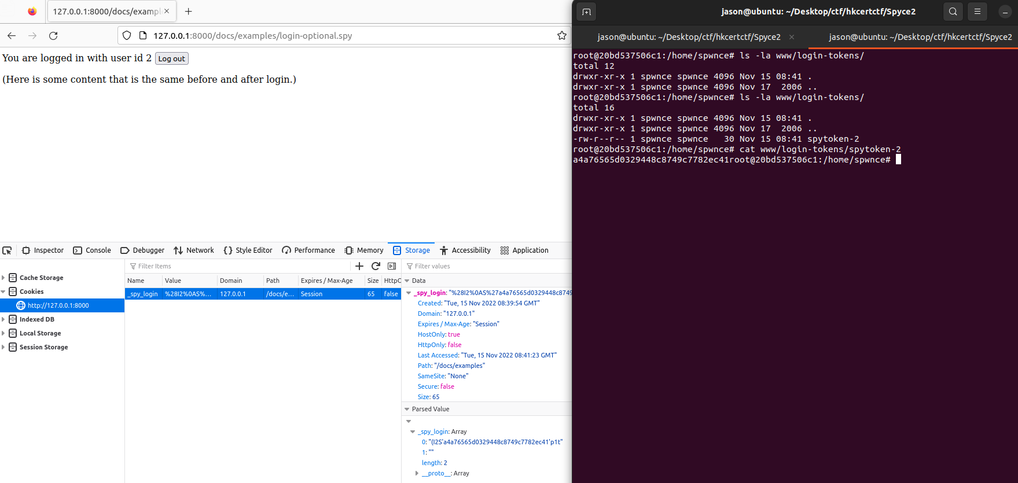Expand the __proto__: Array node
The image size is (1018, 483).
click(417, 473)
